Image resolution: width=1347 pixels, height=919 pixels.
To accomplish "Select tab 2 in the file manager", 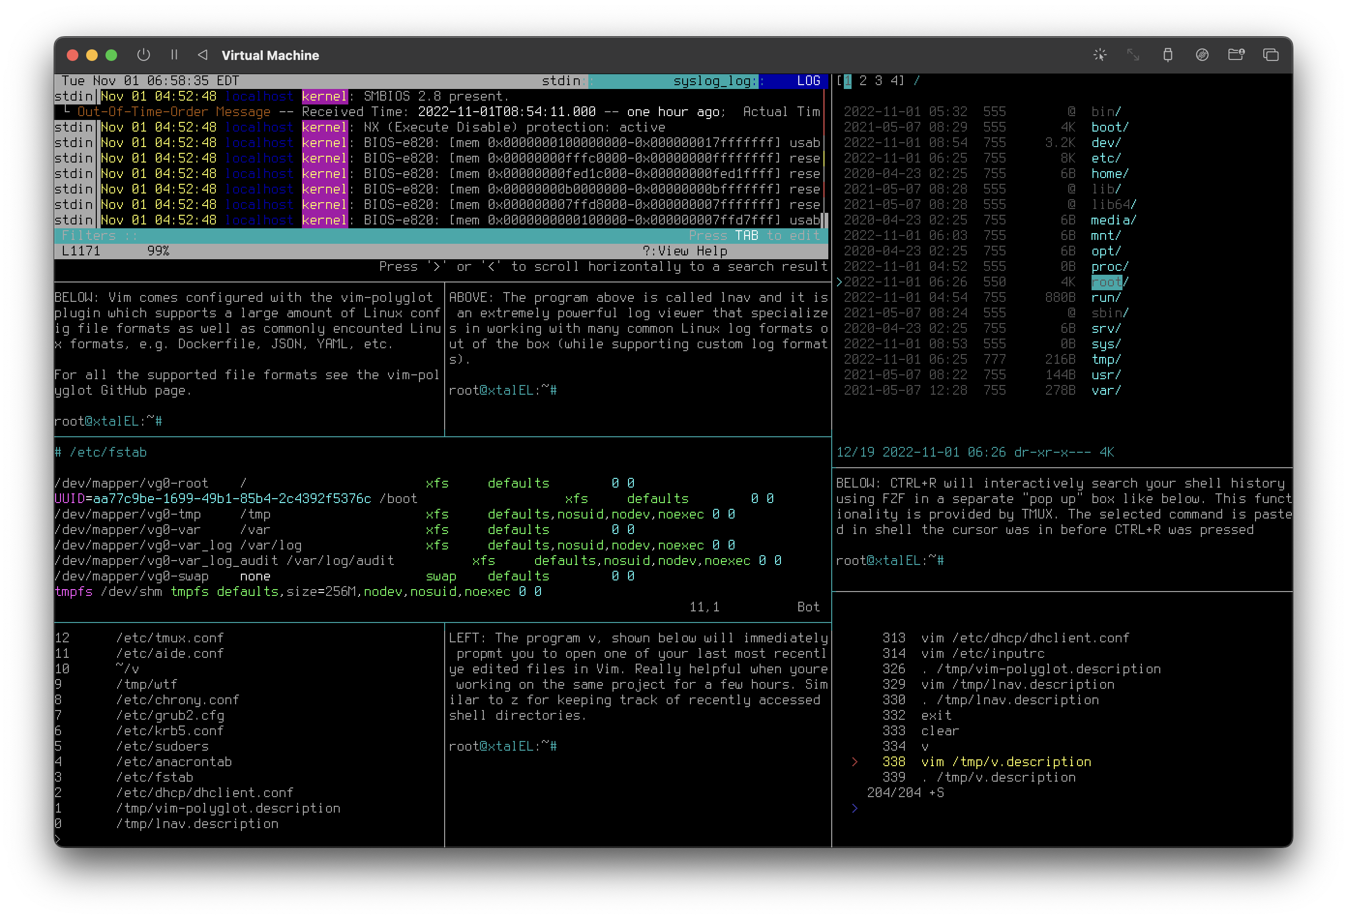I will click(x=863, y=81).
